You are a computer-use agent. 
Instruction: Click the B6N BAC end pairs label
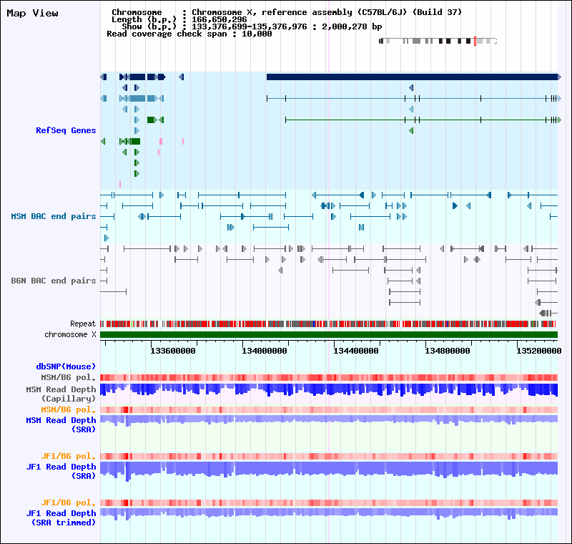[53, 281]
